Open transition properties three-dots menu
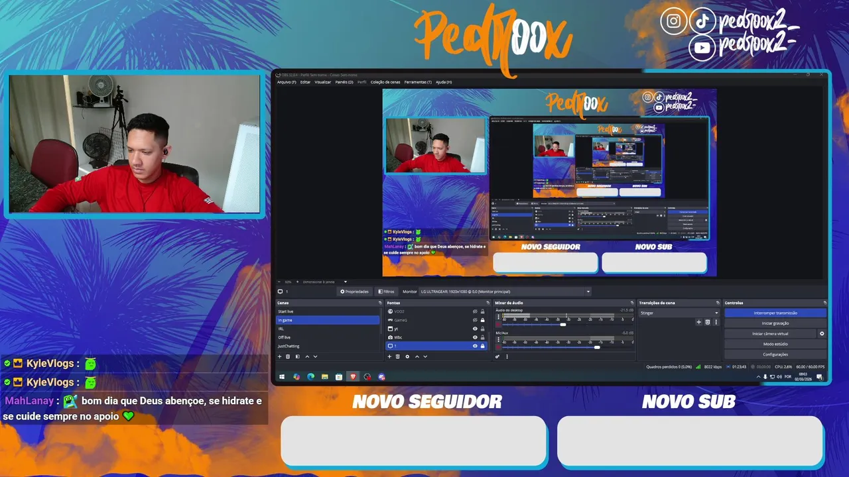 716,322
